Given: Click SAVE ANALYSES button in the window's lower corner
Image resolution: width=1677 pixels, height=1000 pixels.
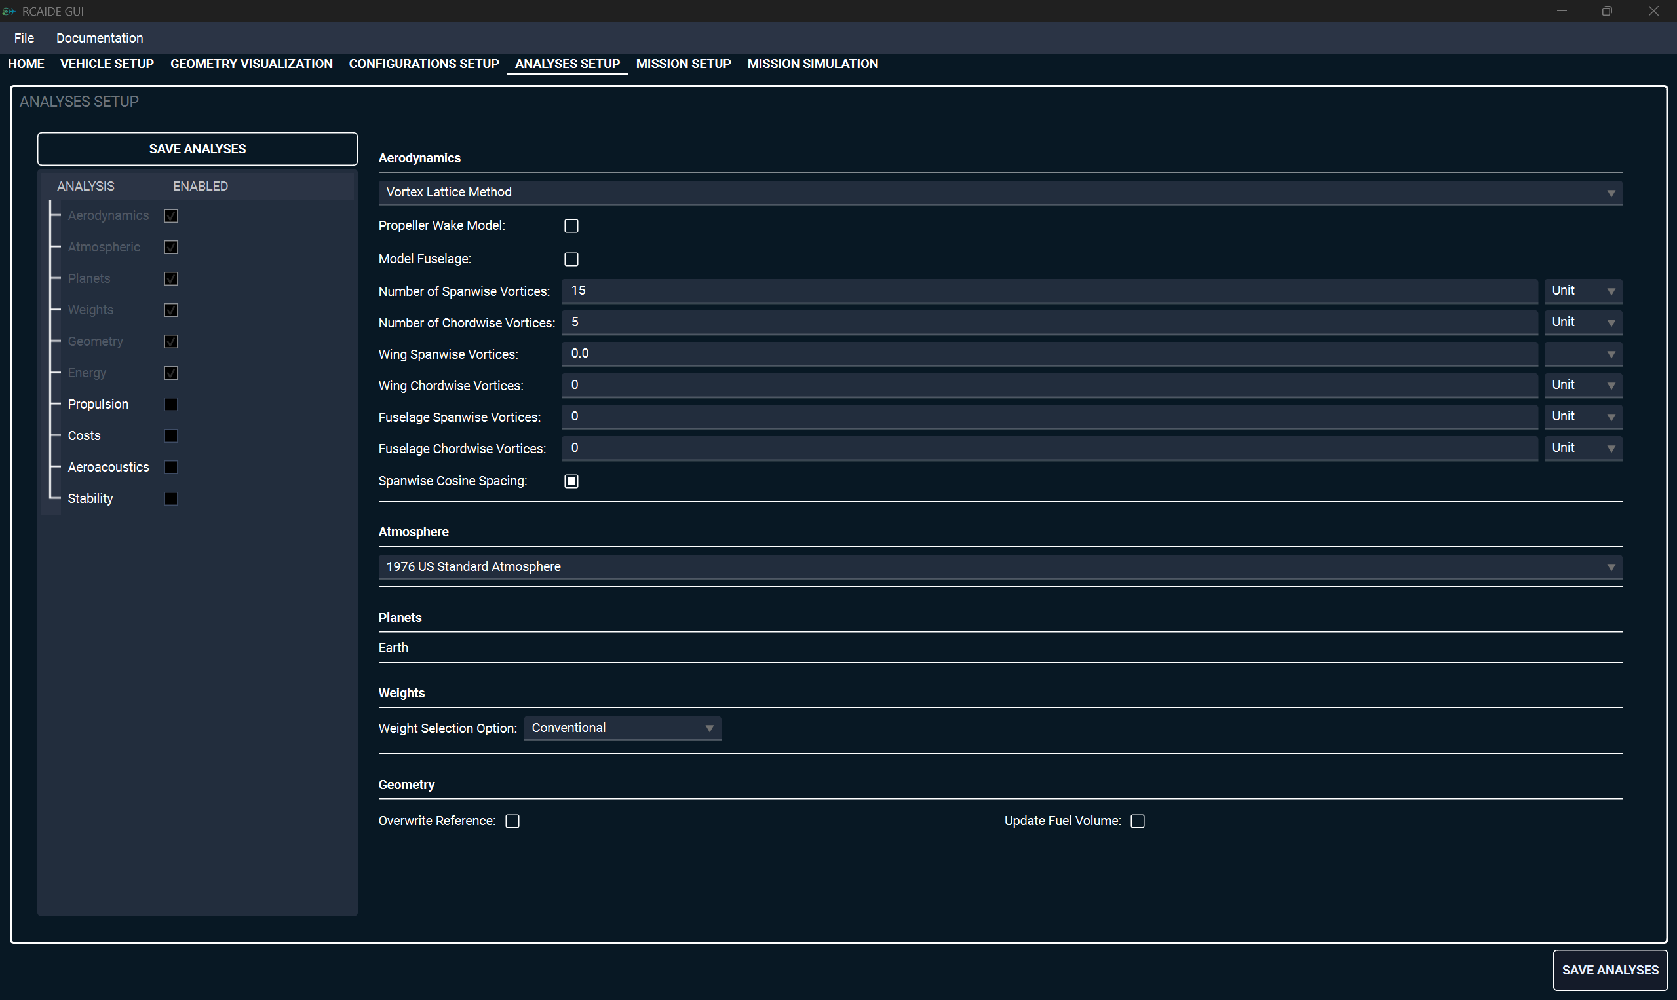Looking at the screenshot, I should [1610, 971].
